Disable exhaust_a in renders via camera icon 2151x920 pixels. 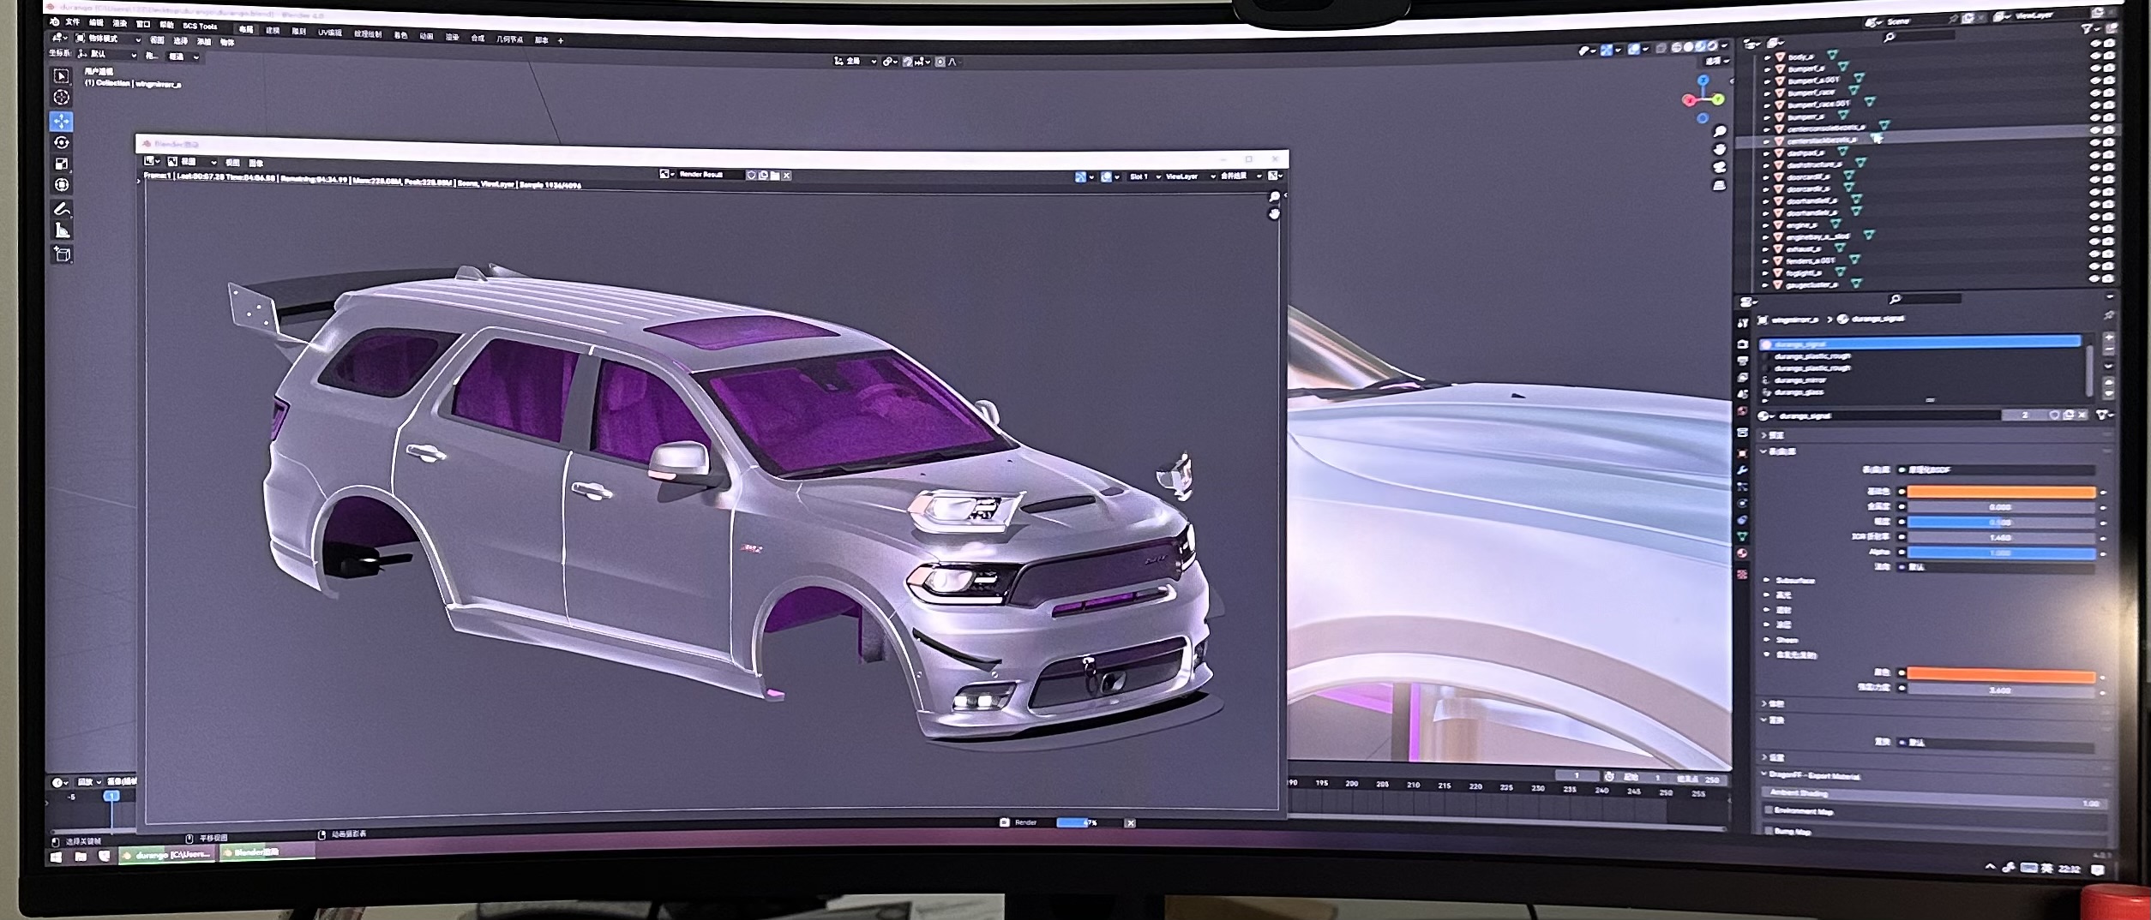pyautogui.click(x=2109, y=241)
